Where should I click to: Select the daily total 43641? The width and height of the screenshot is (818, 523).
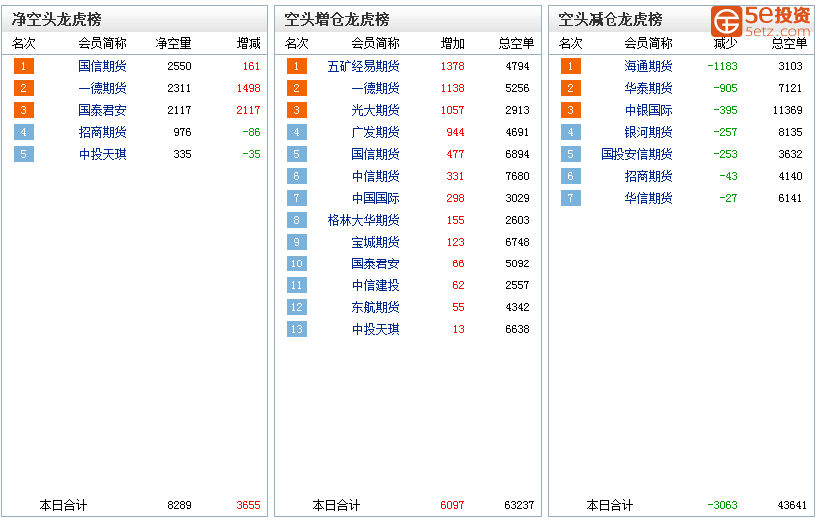tap(792, 505)
